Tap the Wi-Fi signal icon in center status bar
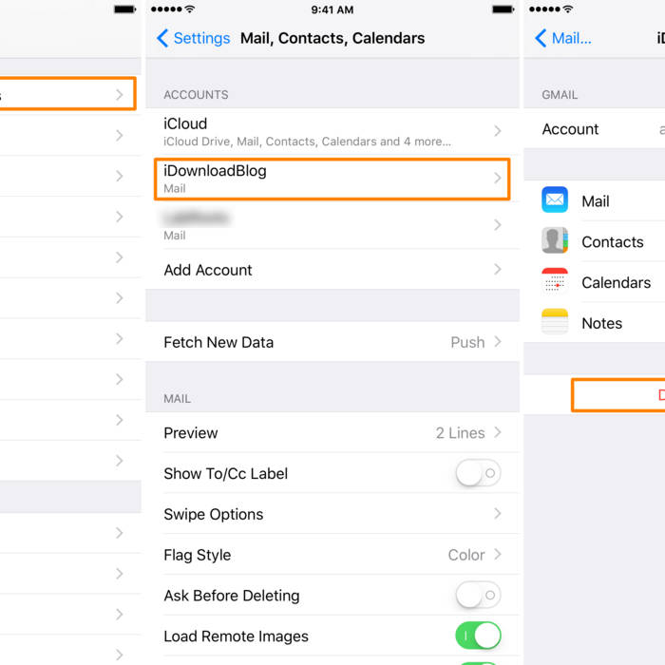Image resolution: width=665 pixels, height=665 pixels. (190, 9)
